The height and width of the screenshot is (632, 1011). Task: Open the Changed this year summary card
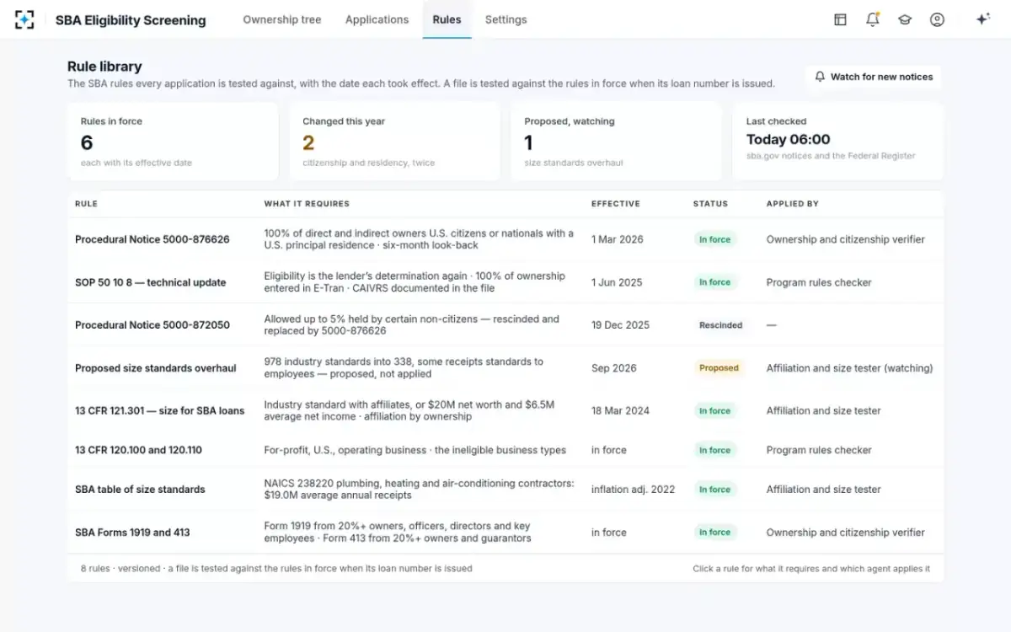[394, 142]
